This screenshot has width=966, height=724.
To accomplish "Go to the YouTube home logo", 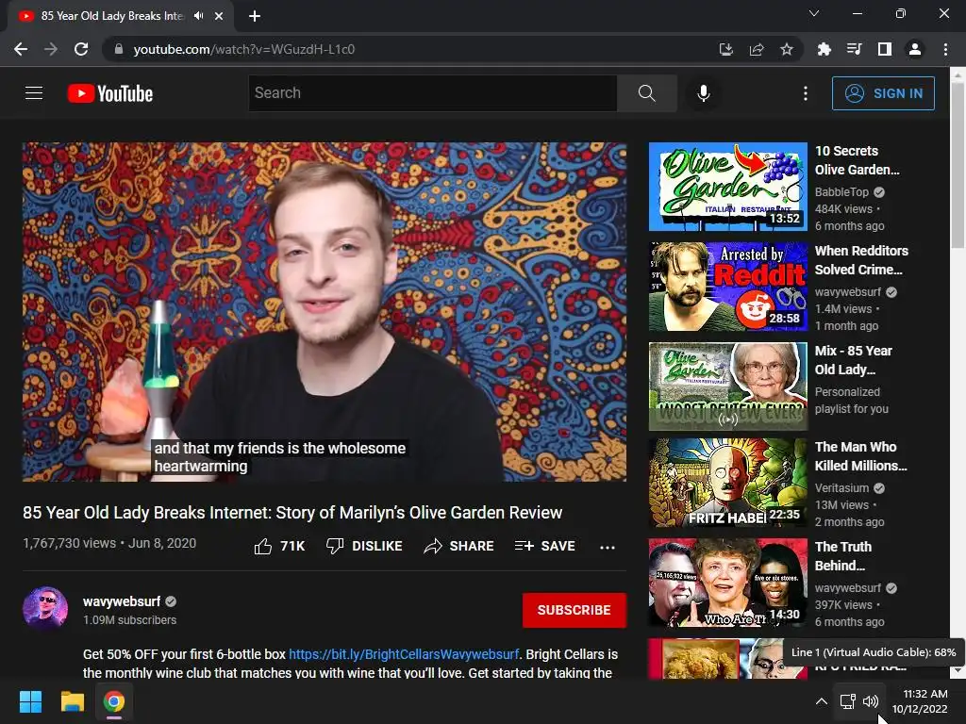I will (110, 93).
